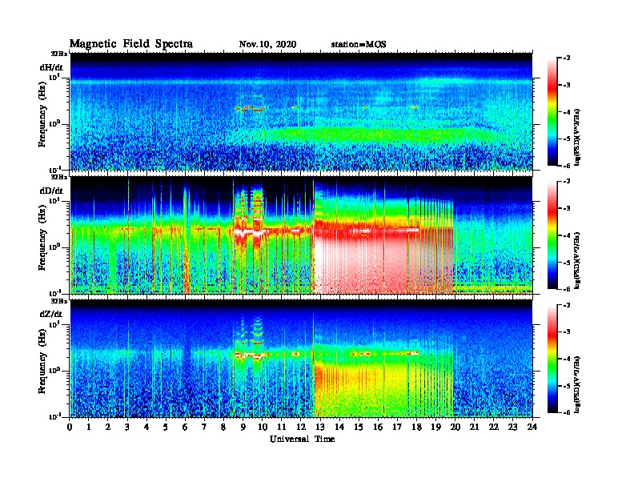
Task: Click the "-6" value on the dZ/dt color bar
Action: [x=567, y=412]
